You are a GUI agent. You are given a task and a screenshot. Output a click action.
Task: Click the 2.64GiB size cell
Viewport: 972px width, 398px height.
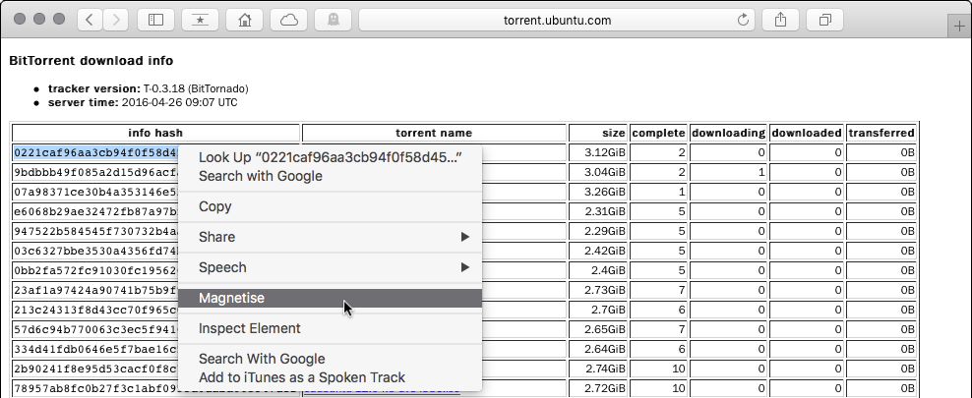tap(598, 349)
